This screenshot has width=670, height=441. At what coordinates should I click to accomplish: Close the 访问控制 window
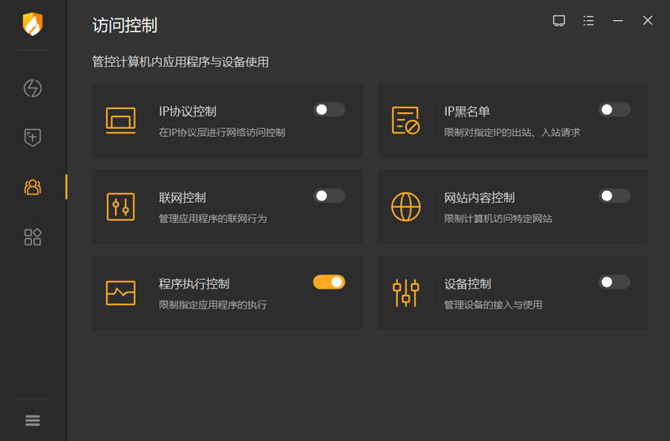(x=647, y=20)
